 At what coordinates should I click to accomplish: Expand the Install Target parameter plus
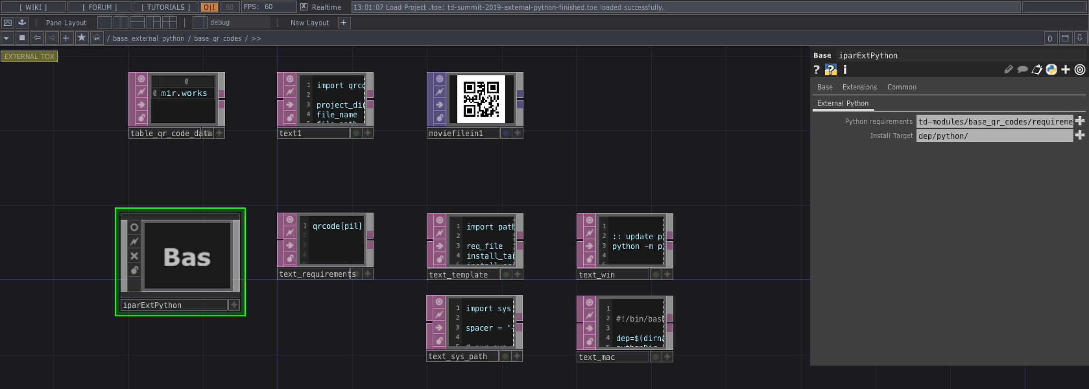(1079, 135)
